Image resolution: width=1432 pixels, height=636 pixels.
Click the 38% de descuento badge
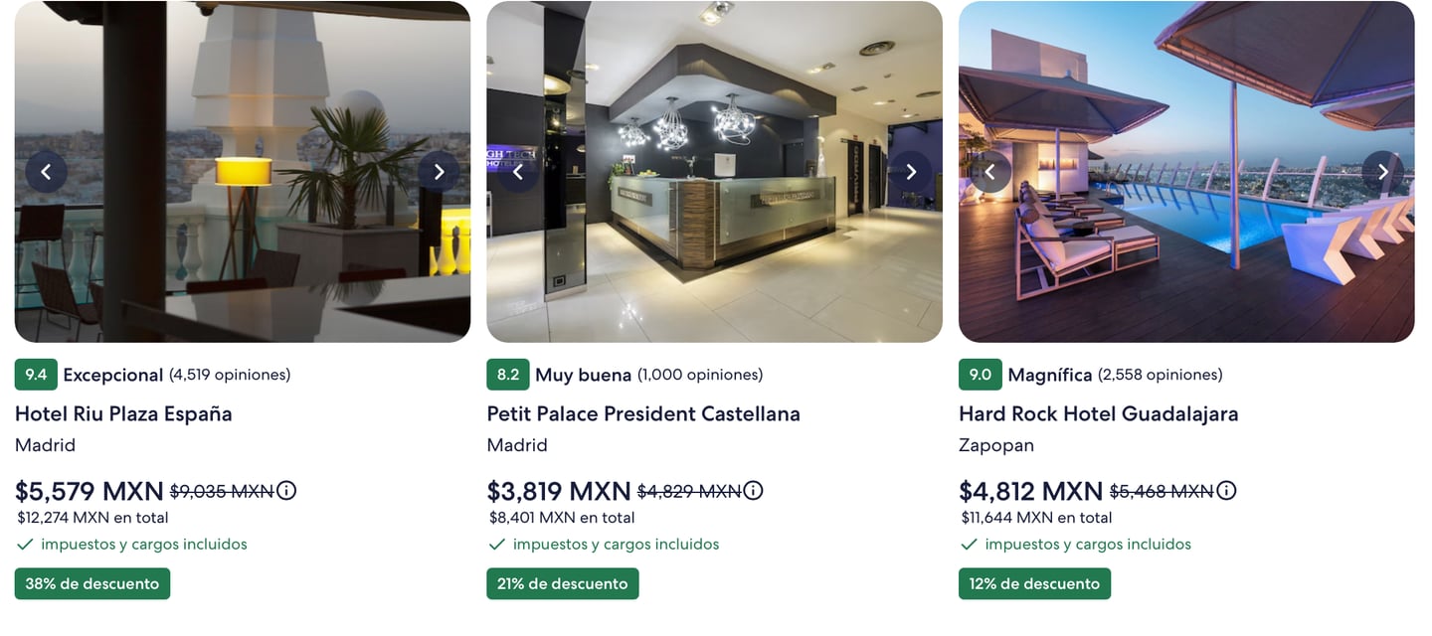tap(92, 583)
